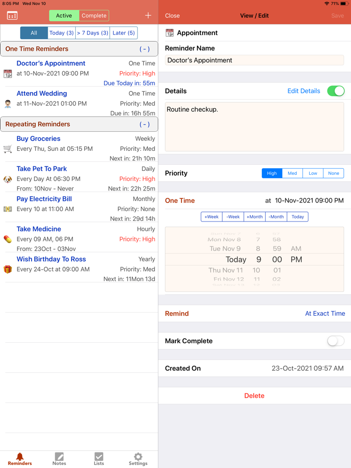This screenshot has height=468, width=351.
Task: Open the Lists tab
Action: click(99, 459)
